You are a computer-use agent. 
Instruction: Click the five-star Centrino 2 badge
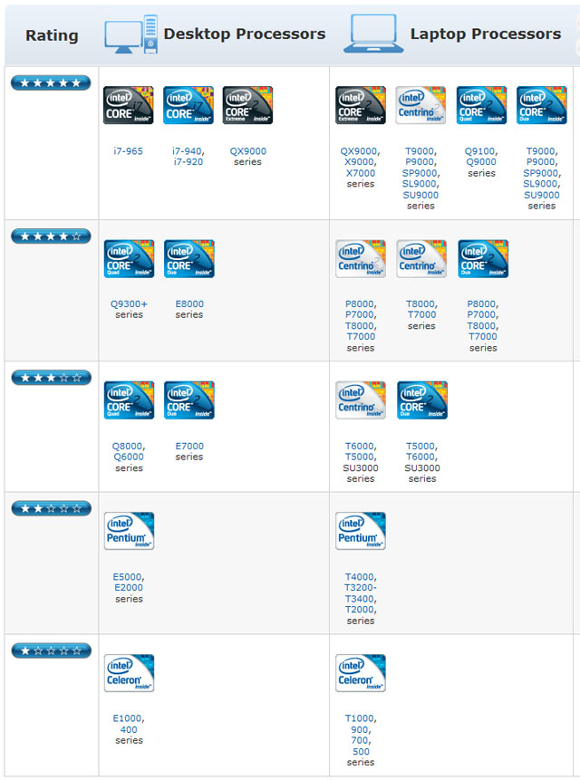[420, 105]
